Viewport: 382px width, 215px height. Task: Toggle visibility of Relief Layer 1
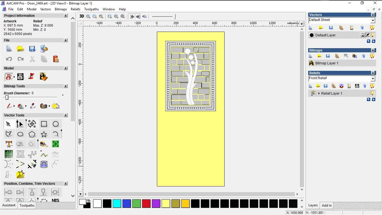pos(372,93)
